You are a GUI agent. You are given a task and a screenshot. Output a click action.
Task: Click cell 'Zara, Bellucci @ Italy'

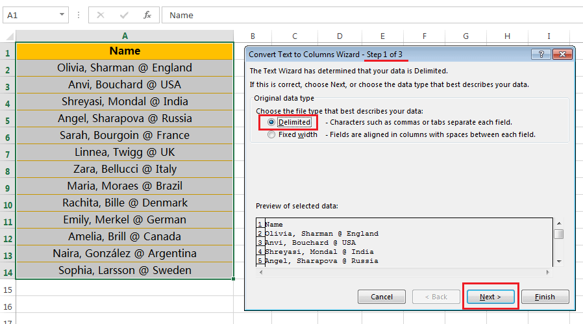coord(125,169)
